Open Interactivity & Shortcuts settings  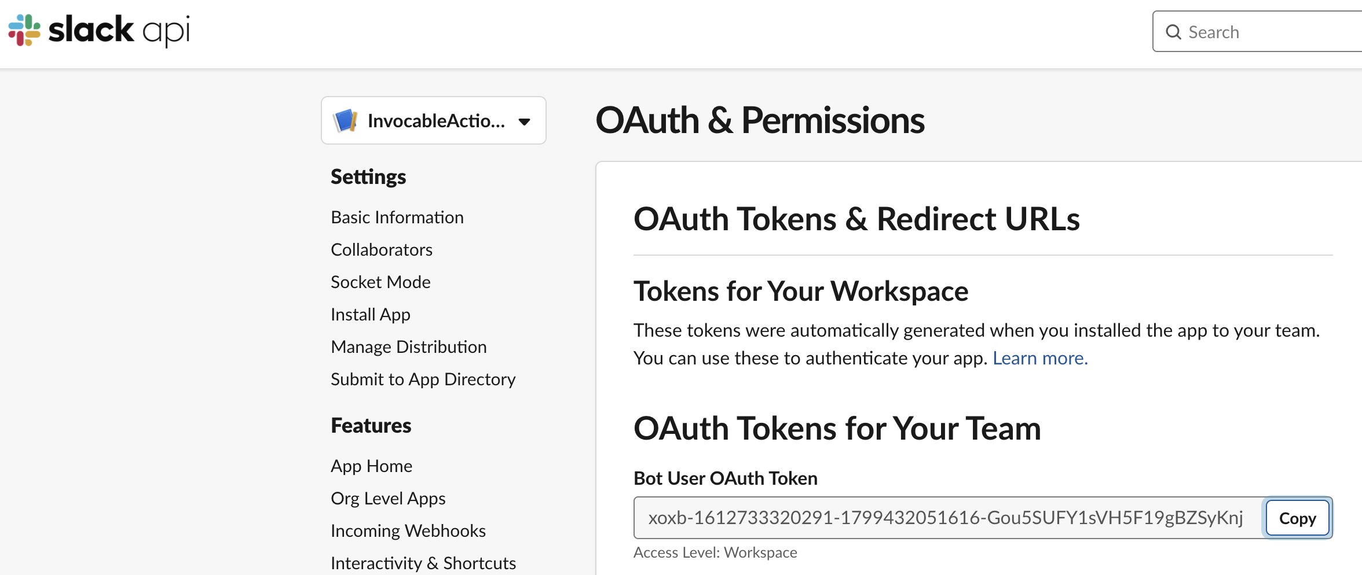coord(423,562)
